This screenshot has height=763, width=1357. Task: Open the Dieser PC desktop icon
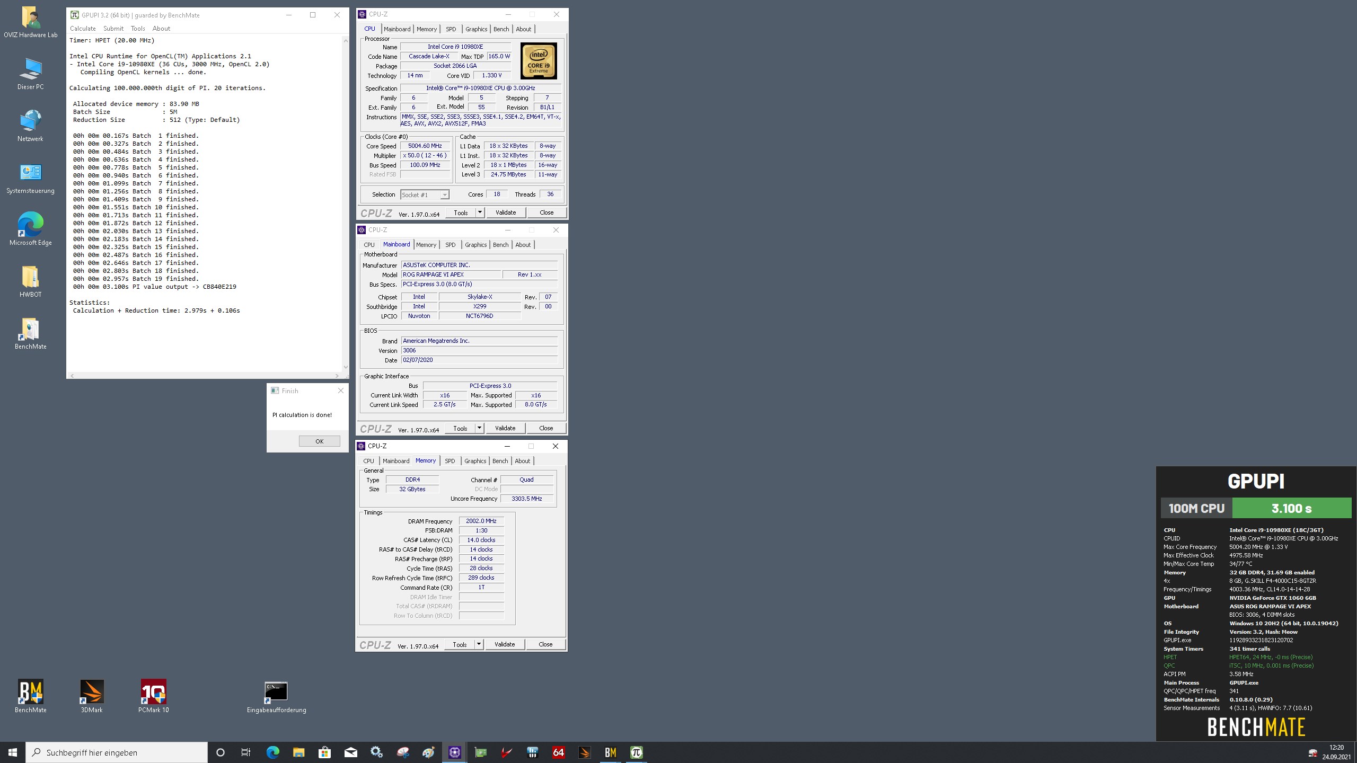(30, 74)
